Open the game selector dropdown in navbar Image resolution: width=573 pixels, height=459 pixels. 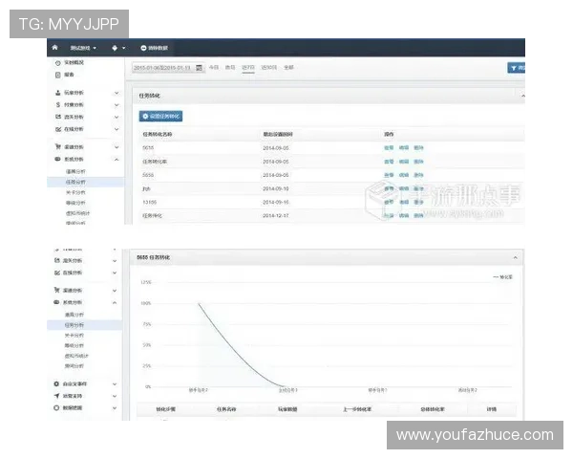click(x=83, y=48)
